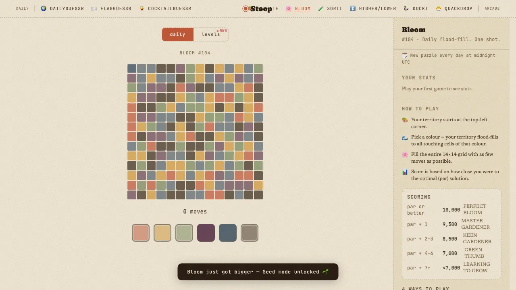Pick the dark mauve colour swatch
Viewport: 516px width, 290px height.
pyautogui.click(x=206, y=233)
